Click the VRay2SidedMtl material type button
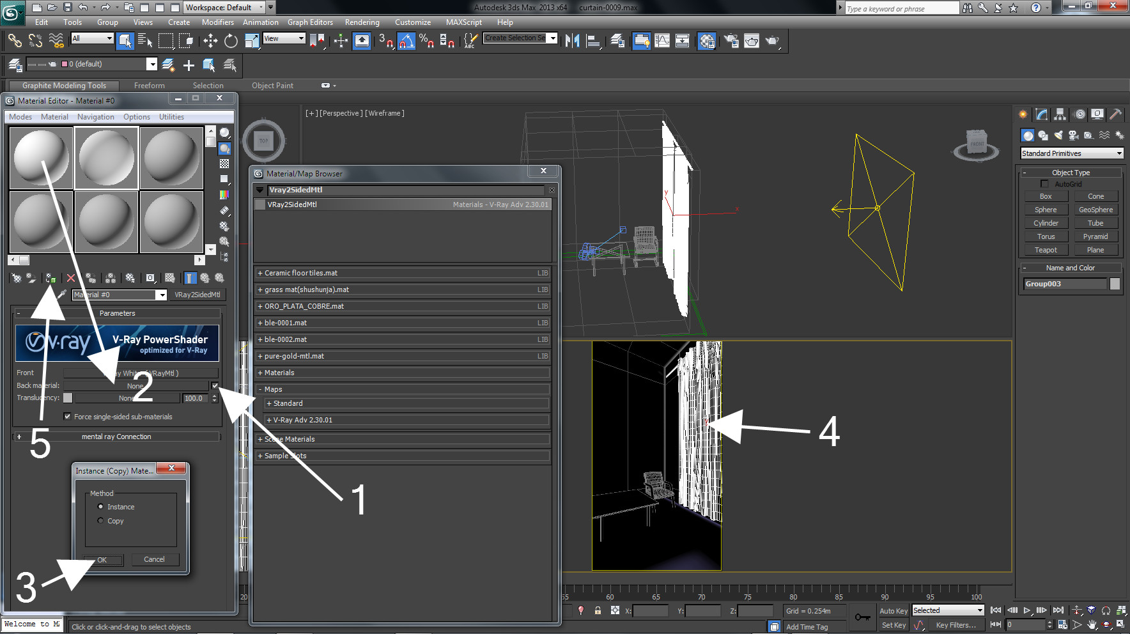The height and width of the screenshot is (634, 1130). coord(197,295)
